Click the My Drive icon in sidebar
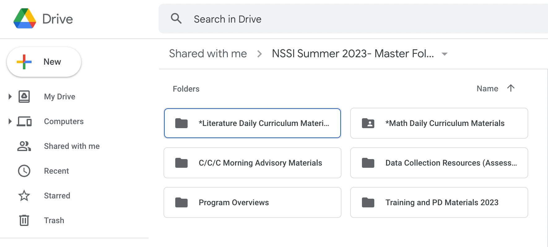Image resolution: width=548 pixels, height=247 pixels. pyautogui.click(x=24, y=97)
